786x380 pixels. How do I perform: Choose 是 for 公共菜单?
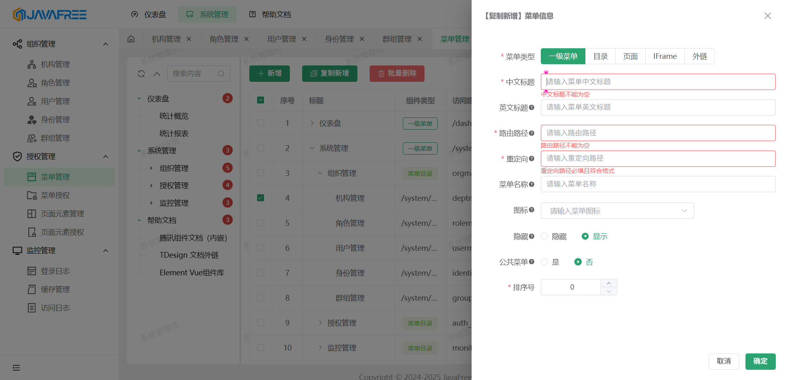point(544,262)
